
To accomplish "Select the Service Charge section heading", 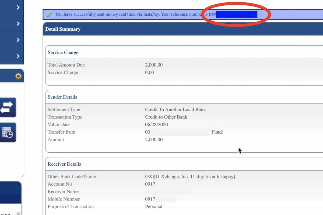I will (63, 52).
